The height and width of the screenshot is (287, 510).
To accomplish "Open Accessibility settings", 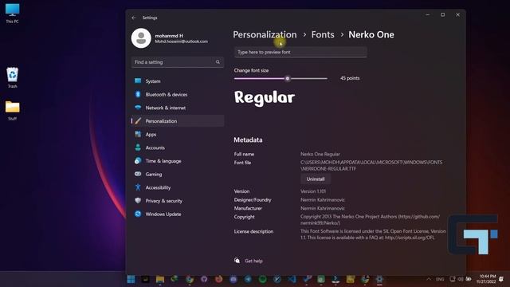I will point(178,187).
